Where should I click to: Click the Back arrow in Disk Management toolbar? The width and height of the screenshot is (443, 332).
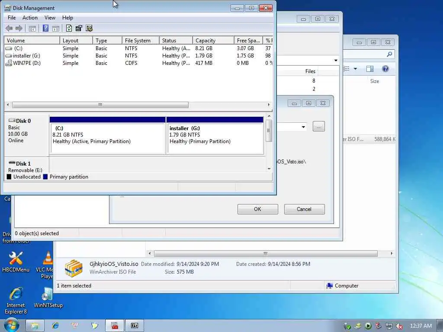9,28
